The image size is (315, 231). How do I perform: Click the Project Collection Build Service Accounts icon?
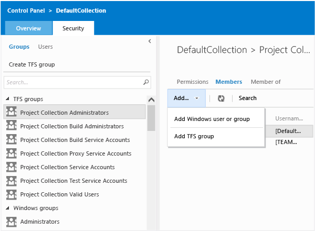(11, 139)
